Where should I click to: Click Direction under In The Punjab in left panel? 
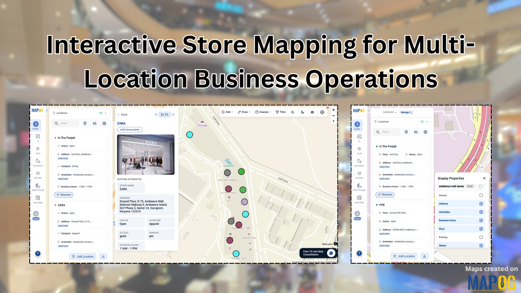coord(63,195)
